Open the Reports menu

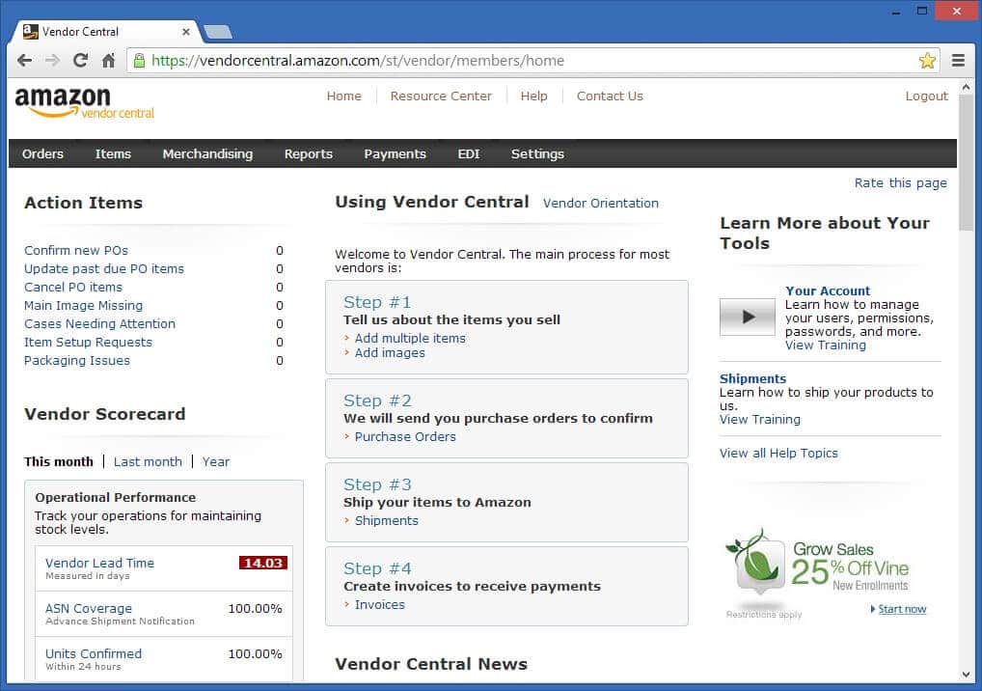coord(308,154)
